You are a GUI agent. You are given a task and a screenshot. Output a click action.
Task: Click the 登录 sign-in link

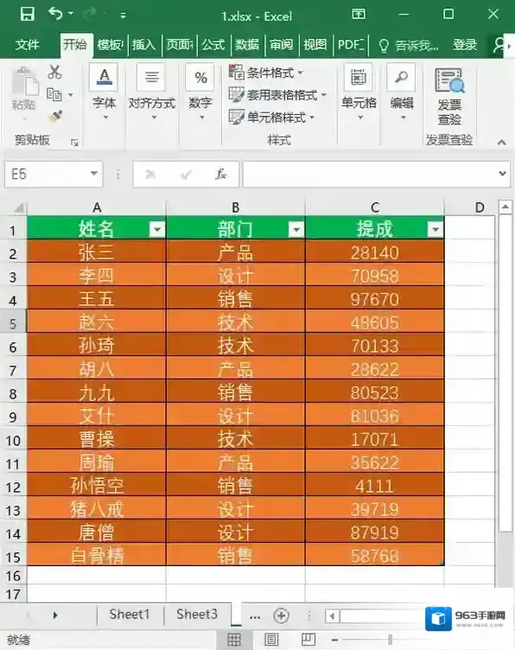(465, 44)
